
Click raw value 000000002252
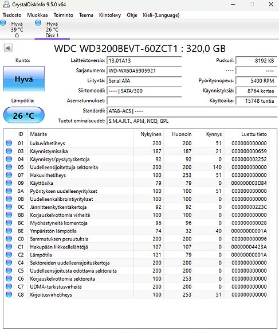tap(249, 160)
